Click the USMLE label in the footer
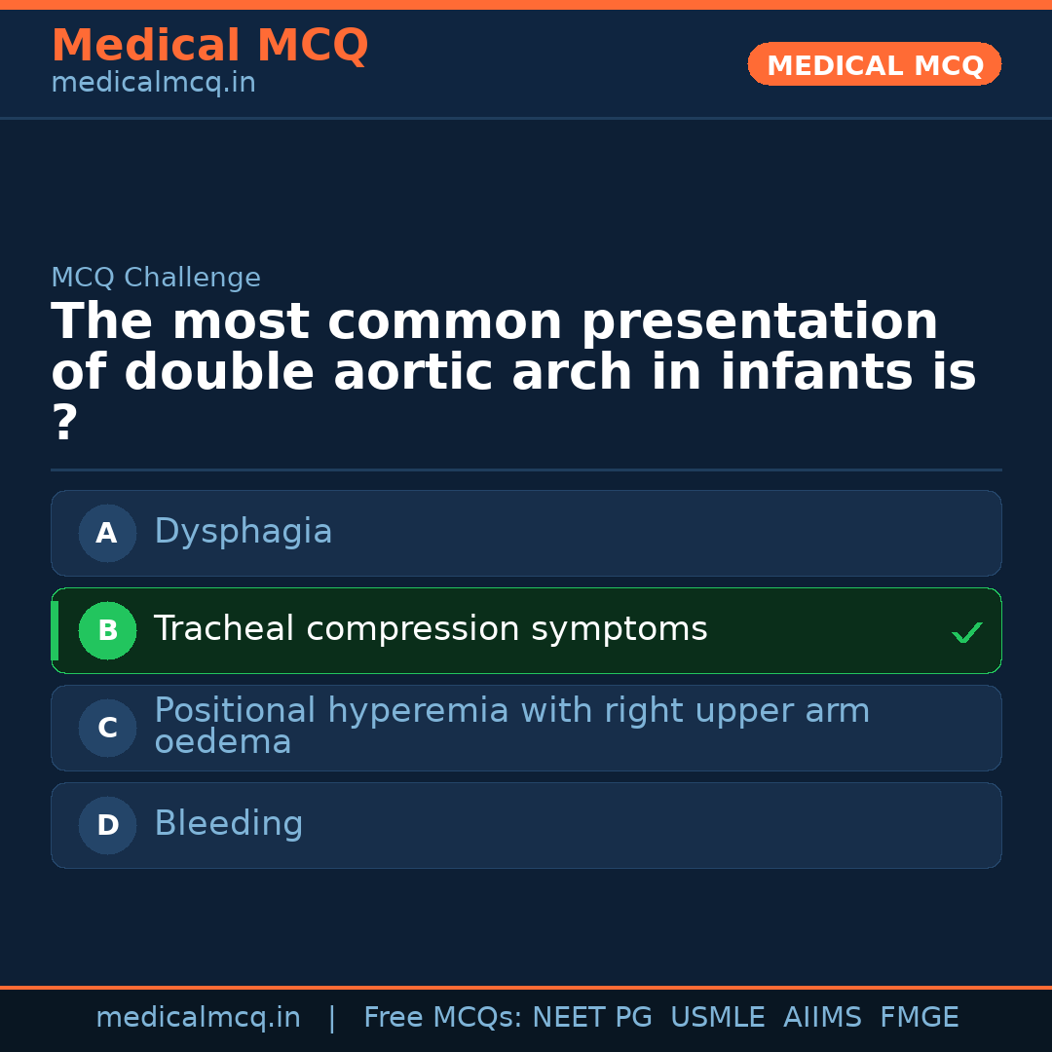The width and height of the screenshot is (1052, 1052). [717, 1018]
